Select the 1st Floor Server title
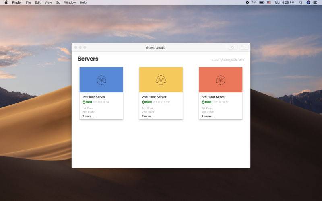This screenshot has width=322, height=201. click(94, 97)
